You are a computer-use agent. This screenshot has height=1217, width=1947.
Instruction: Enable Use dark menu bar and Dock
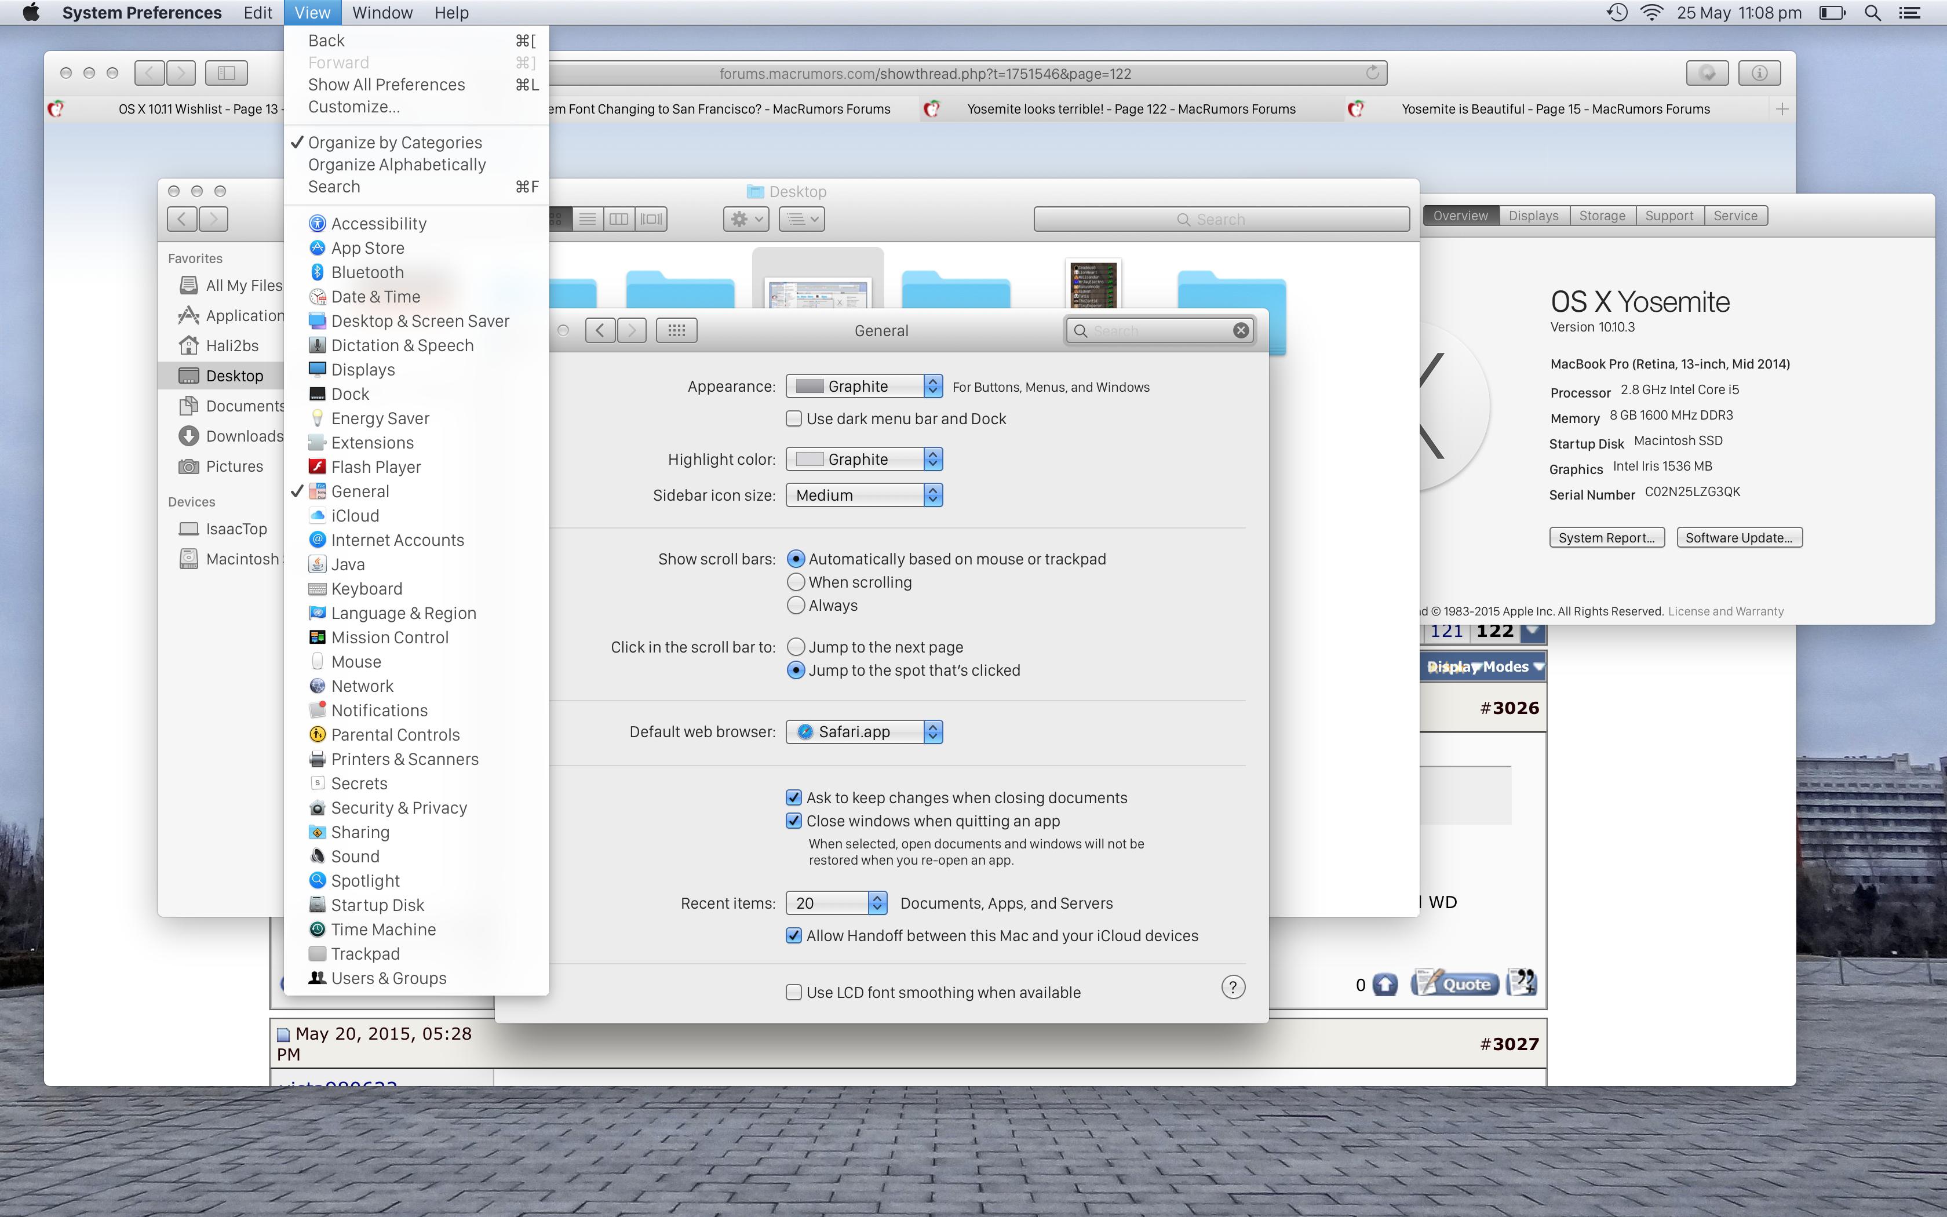pyautogui.click(x=794, y=418)
